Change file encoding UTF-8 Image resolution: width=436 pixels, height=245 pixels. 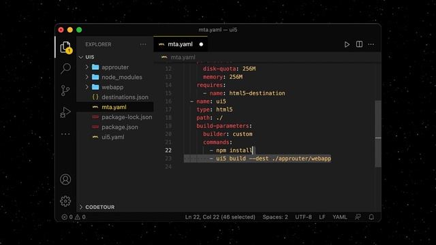303,217
